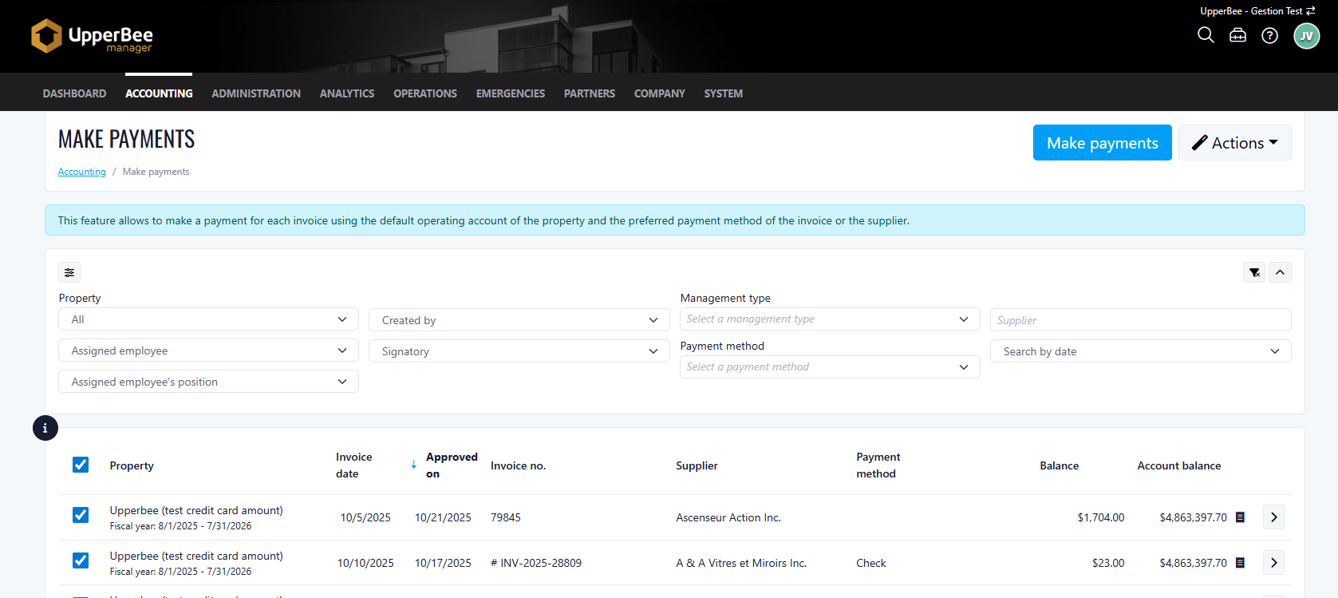Open the Assigned employee dropdown
1338x598 pixels.
click(x=208, y=350)
